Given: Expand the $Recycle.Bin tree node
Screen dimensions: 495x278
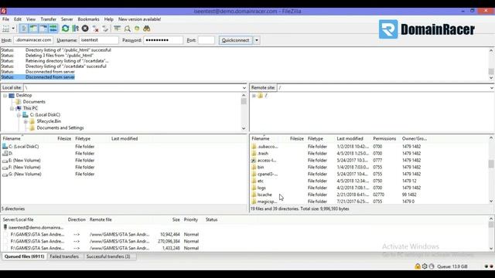Looking at the screenshot, I should click(x=26, y=121).
